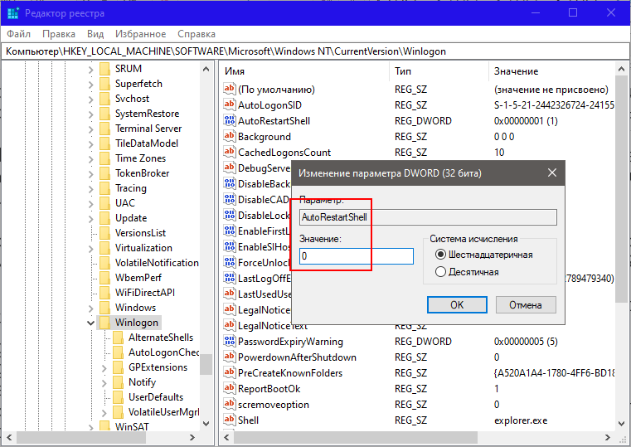Click the DWORD icon of PasswordExpiryWarning value
This screenshot has width=631, height=447.
tap(230, 341)
